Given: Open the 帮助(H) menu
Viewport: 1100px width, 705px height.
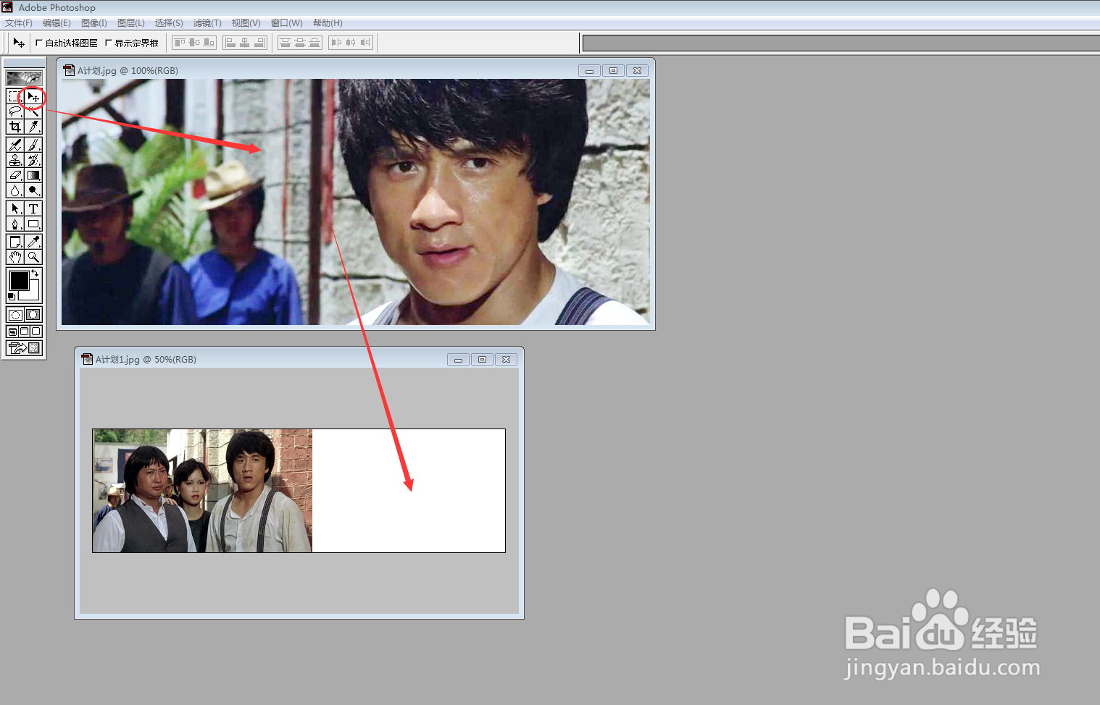Looking at the screenshot, I should click(328, 23).
